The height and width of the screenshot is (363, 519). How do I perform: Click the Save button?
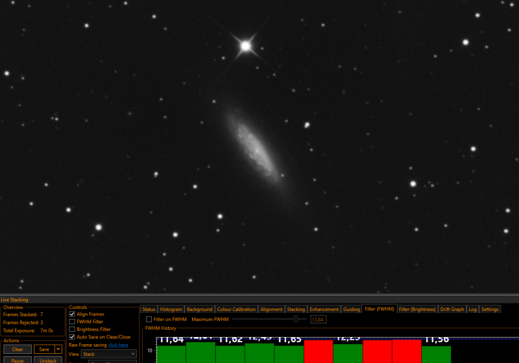tap(44, 349)
